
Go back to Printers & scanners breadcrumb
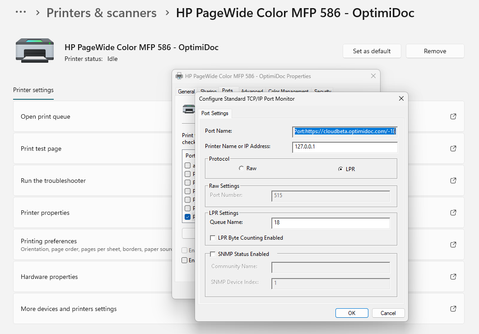coord(102,13)
